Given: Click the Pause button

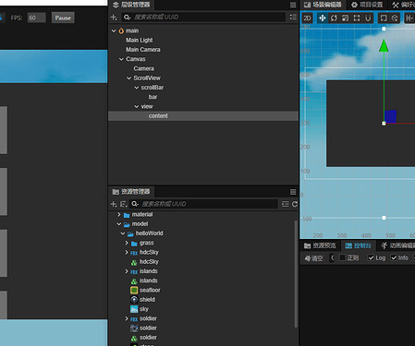Looking at the screenshot, I should pos(63,18).
